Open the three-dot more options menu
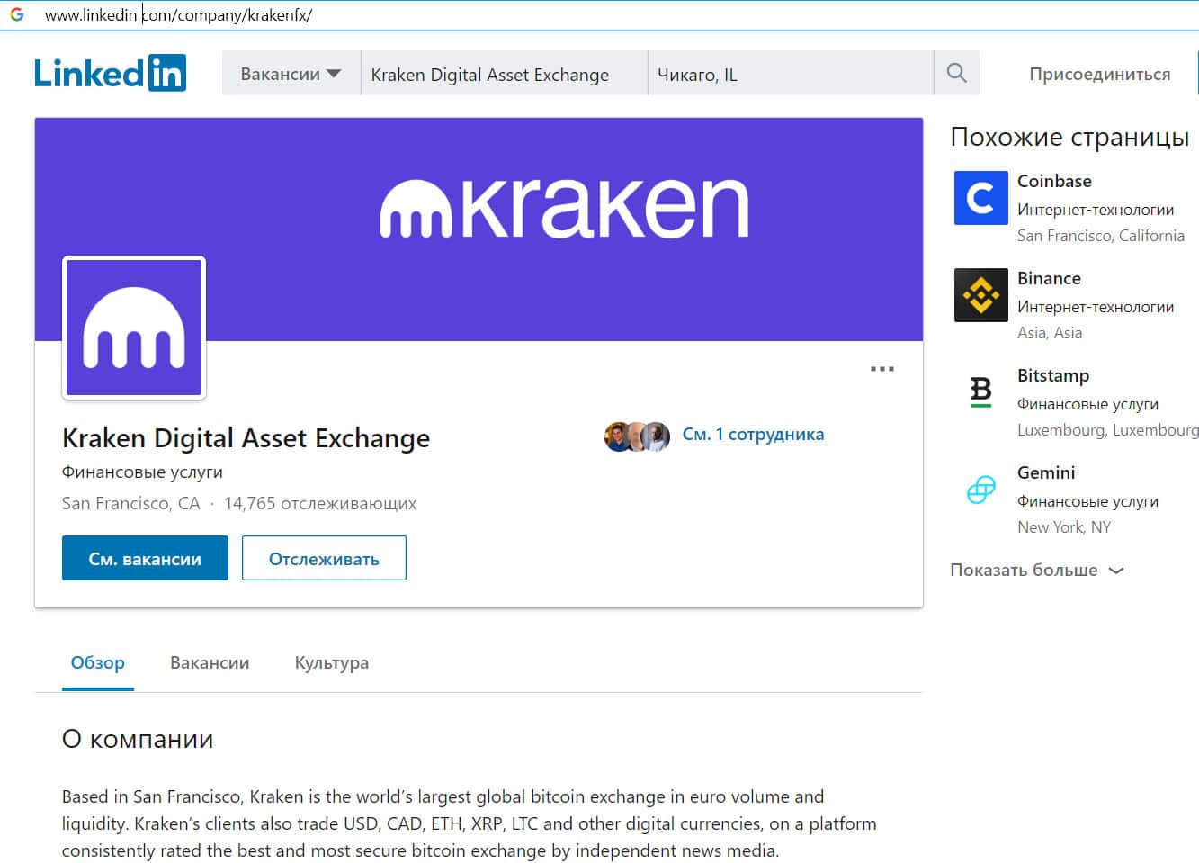Screen dimensions: 1199x863 (882, 369)
